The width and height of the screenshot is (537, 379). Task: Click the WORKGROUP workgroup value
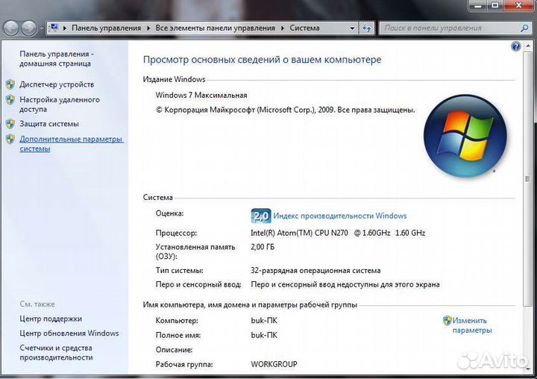[x=274, y=364]
